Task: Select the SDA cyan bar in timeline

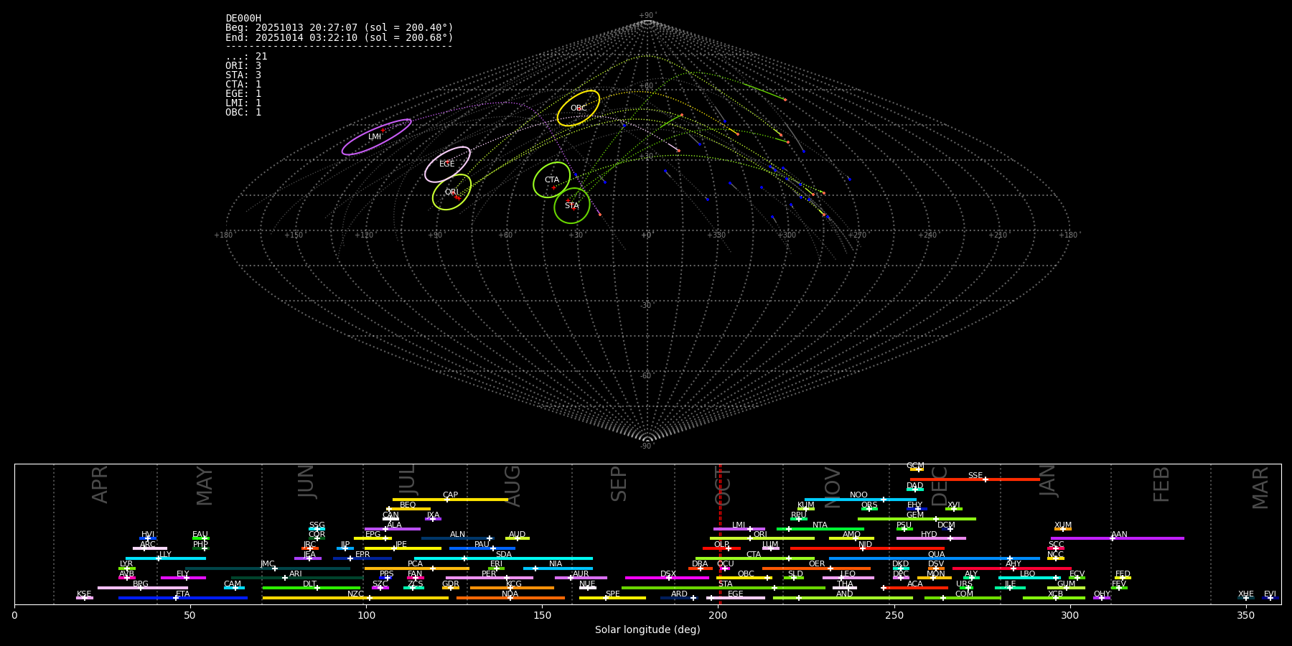Action: [x=503, y=558]
